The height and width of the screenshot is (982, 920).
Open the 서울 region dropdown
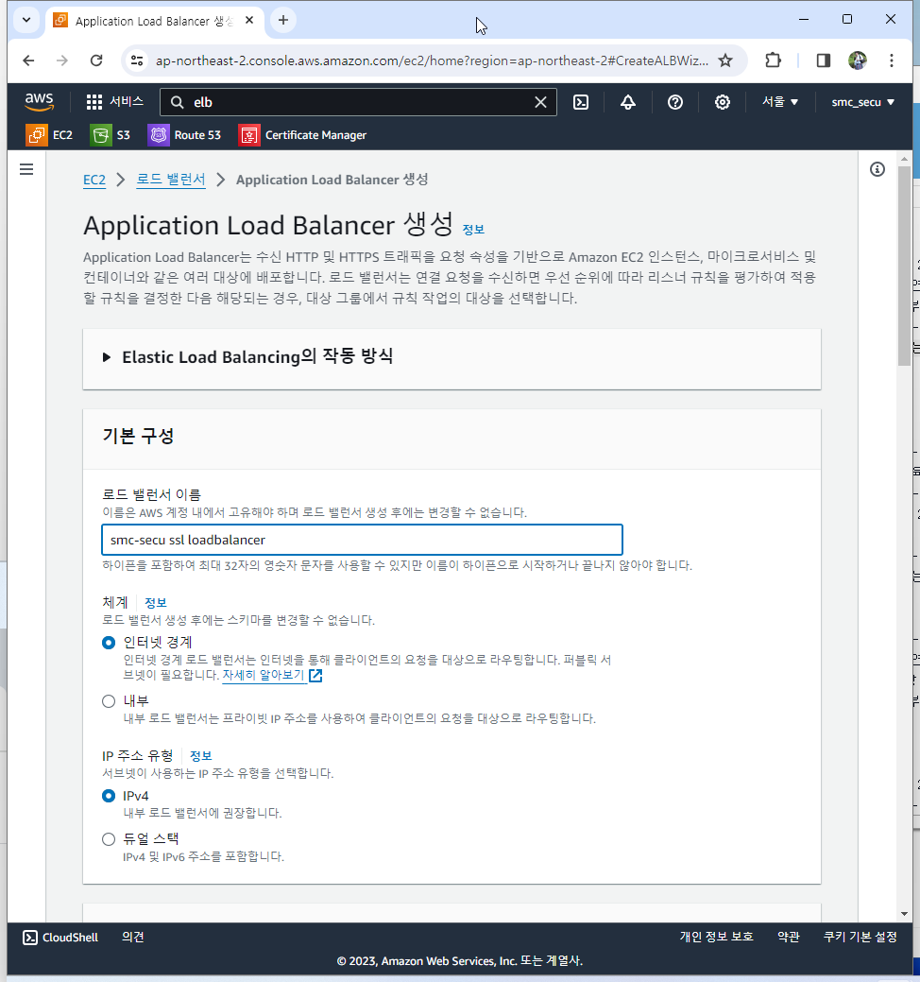click(780, 101)
